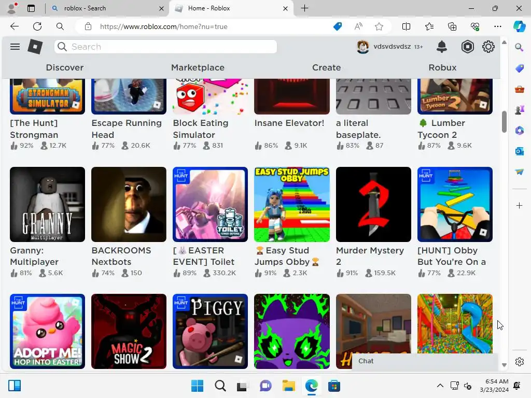Viewport: 531px width, 398px height.
Task: Open Easy Stud Jumps Obby thumbnail
Action: [292, 204]
